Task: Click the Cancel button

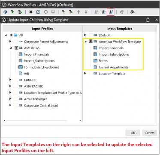Action: tap(149, 133)
